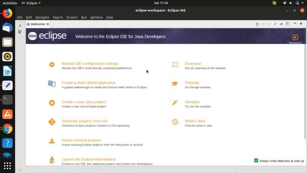Open the Customize page icon
The width and height of the screenshot is (307, 173).
[287, 24]
